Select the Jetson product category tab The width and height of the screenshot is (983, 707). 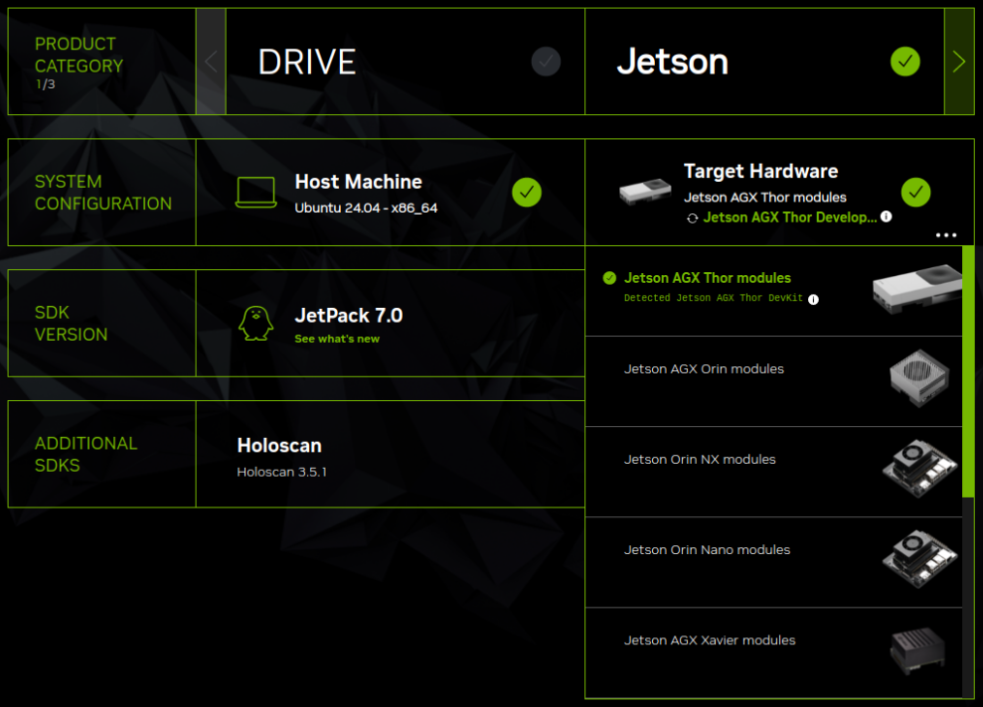[x=673, y=61]
